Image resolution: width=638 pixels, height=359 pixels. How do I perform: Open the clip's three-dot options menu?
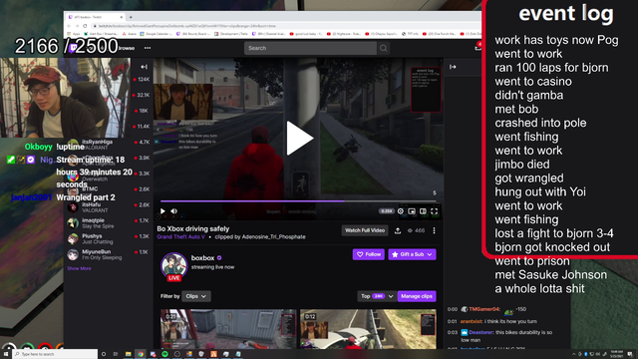pos(435,230)
